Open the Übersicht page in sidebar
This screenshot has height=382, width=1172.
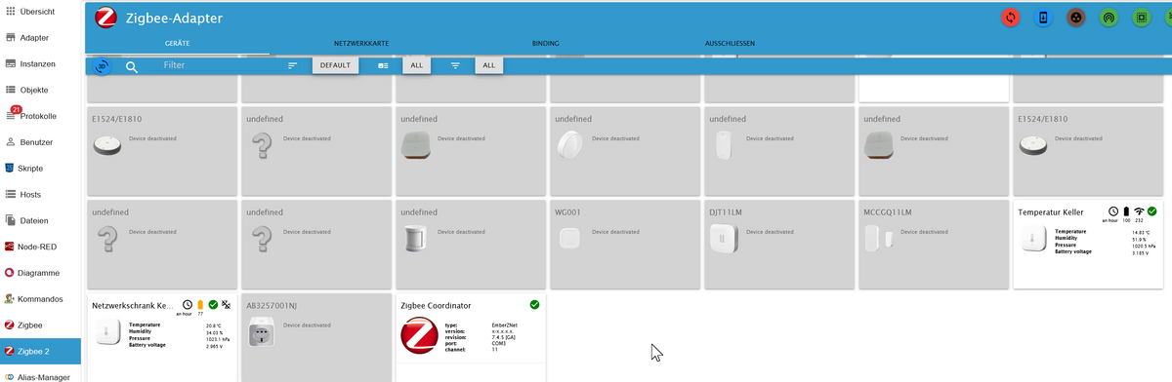[40, 12]
